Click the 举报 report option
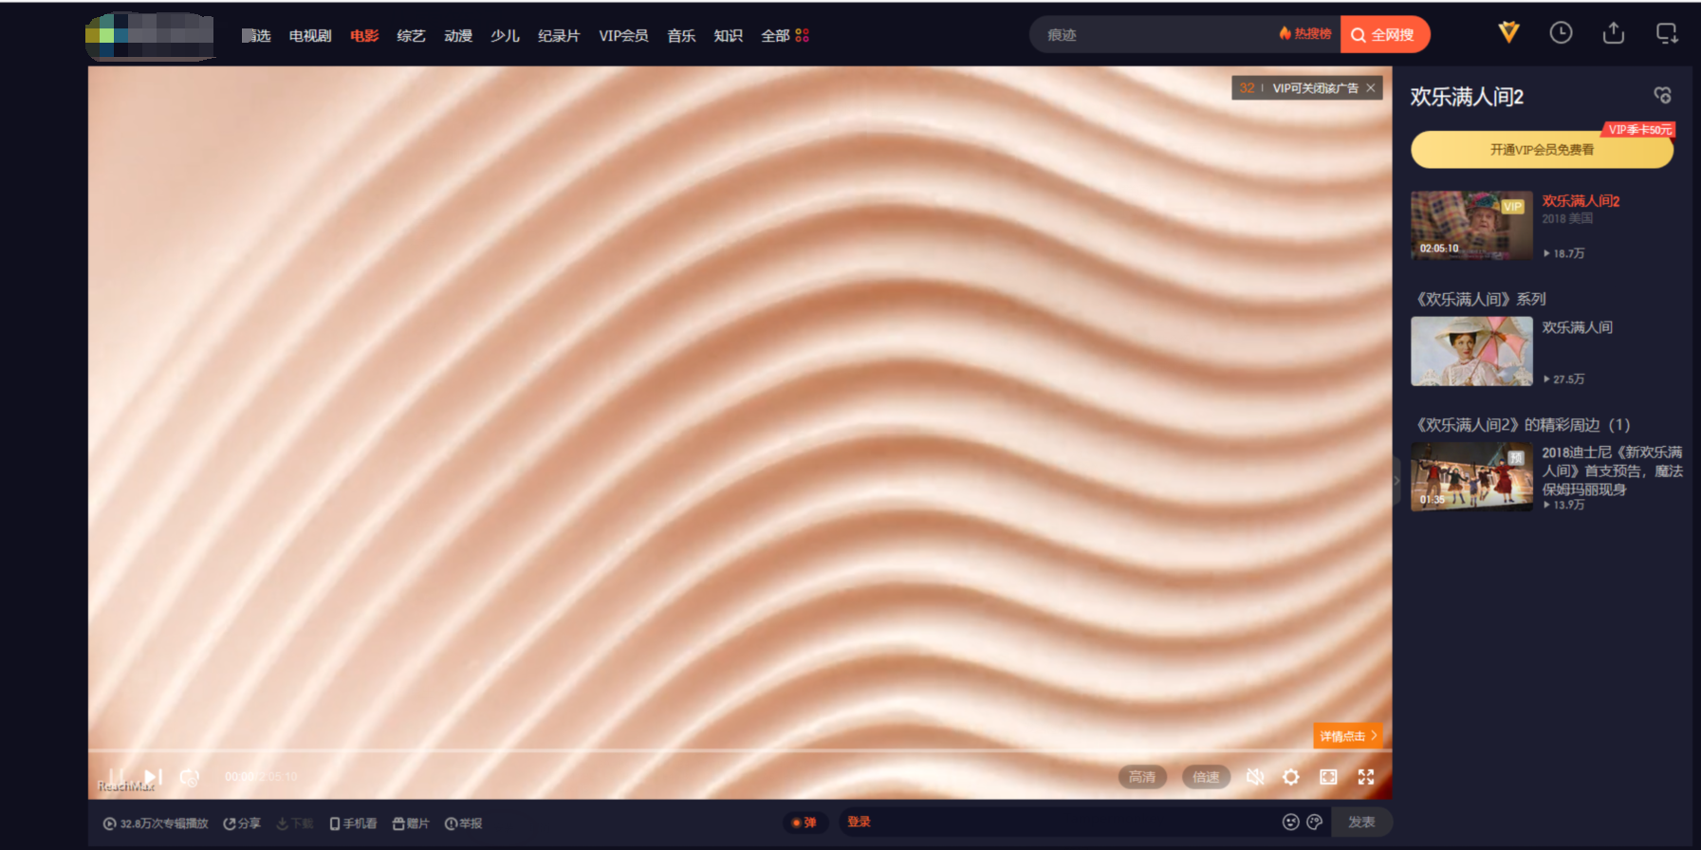Image resolution: width=1701 pixels, height=850 pixels. click(x=464, y=823)
